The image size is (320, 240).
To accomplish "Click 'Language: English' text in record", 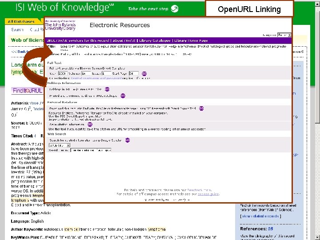I will [28, 221].
